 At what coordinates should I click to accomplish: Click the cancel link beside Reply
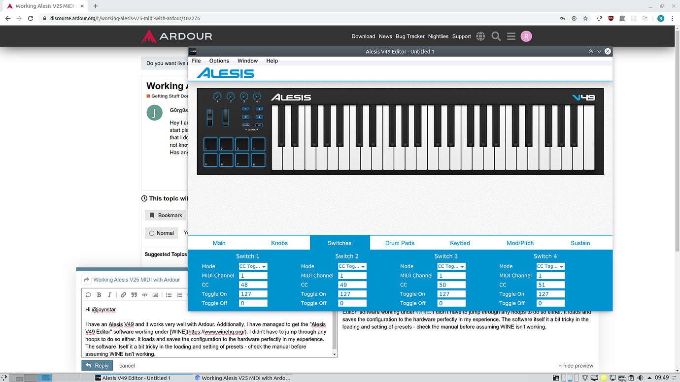point(127,366)
